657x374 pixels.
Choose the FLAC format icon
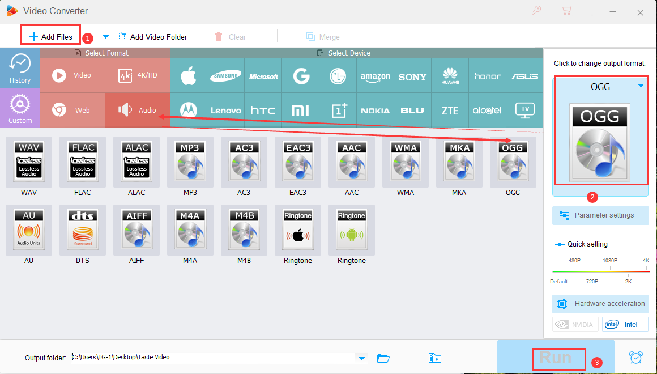[83, 162]
